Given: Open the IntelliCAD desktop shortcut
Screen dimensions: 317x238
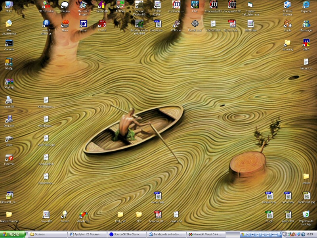Looking at the screenshot, I should (102, 5).
